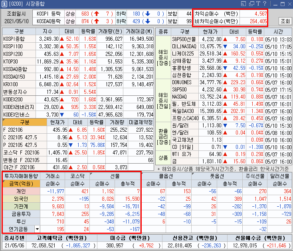Select the WTI 유가 commodity row
The width and height of the screenshot is (293, 251).
(232, 154)
